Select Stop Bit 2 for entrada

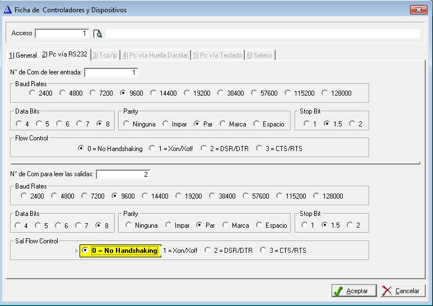pyautogui.click(x=352, y=124)
